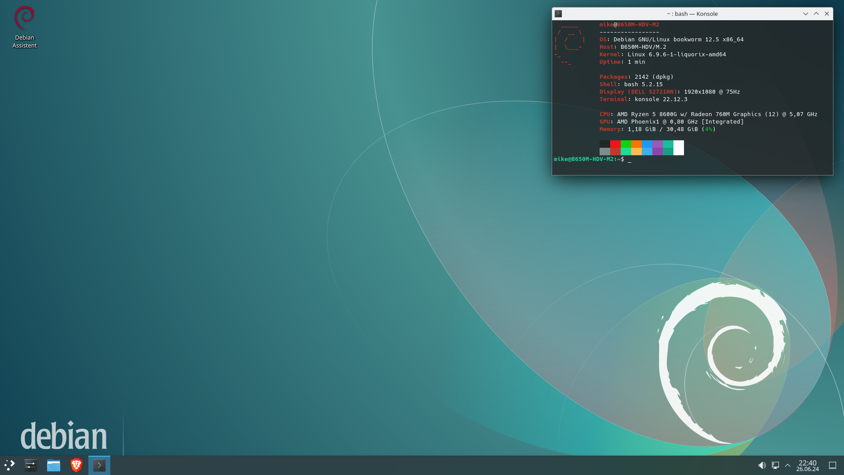Minimize the Konsole window
The width and height of the screenshot is (844, 475).
click(805, 14)
